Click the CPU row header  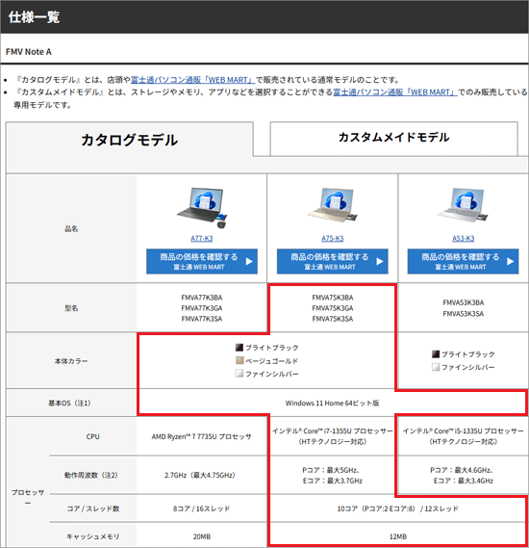tap(93, 436)
